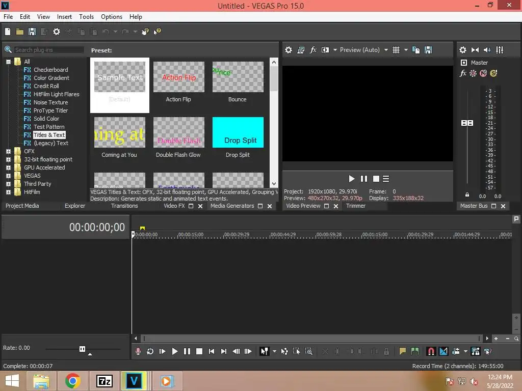Viewport: 522px width, 391px height.
Task: Click the playback Rate slider handle
Action: [82, 349]
